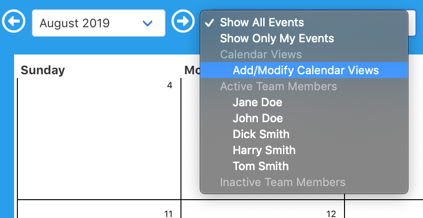Click the Inactive Team Members section label

coord(282,182)
